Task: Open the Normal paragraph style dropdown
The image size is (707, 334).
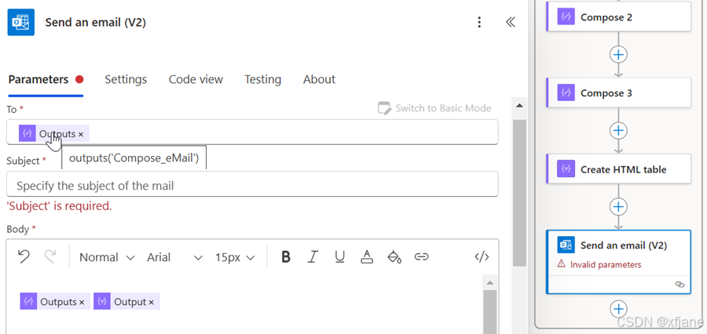Action: pos(107,257)
